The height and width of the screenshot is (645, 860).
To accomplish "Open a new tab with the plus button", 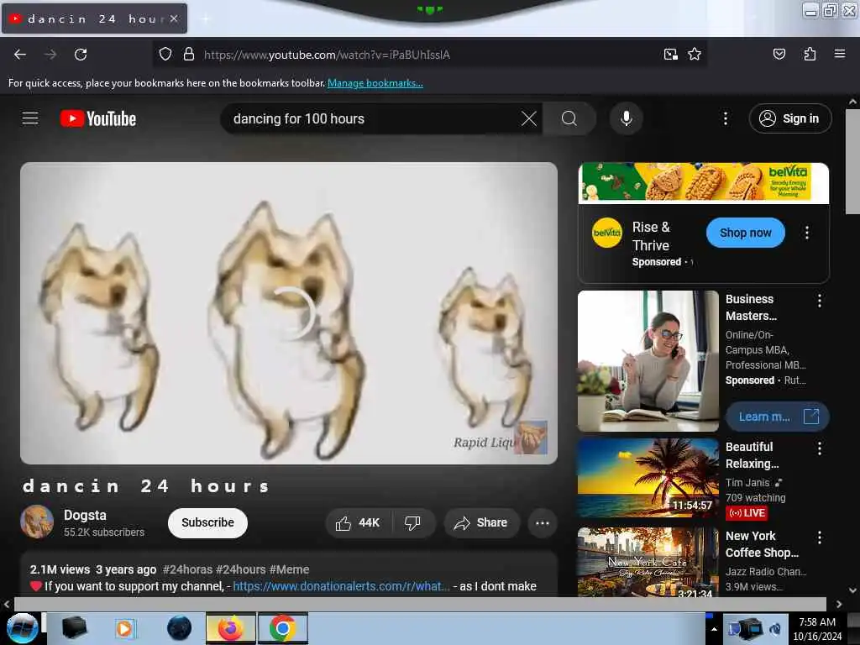I will pos(206,19).
